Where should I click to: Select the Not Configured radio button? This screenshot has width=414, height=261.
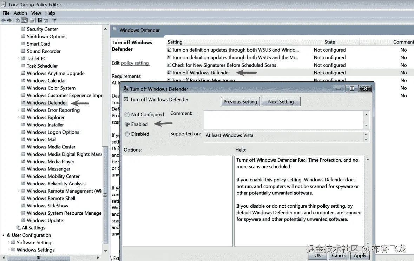(x=127, y=114)
